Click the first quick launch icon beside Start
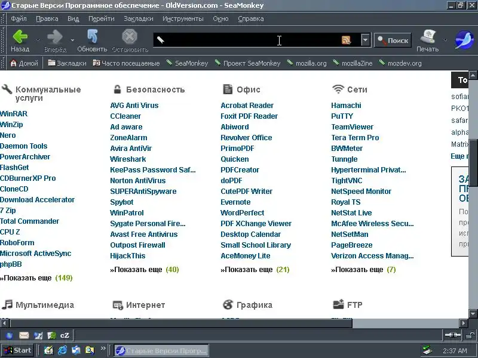Viewport: 478px width, 358px height. [49, 350]
